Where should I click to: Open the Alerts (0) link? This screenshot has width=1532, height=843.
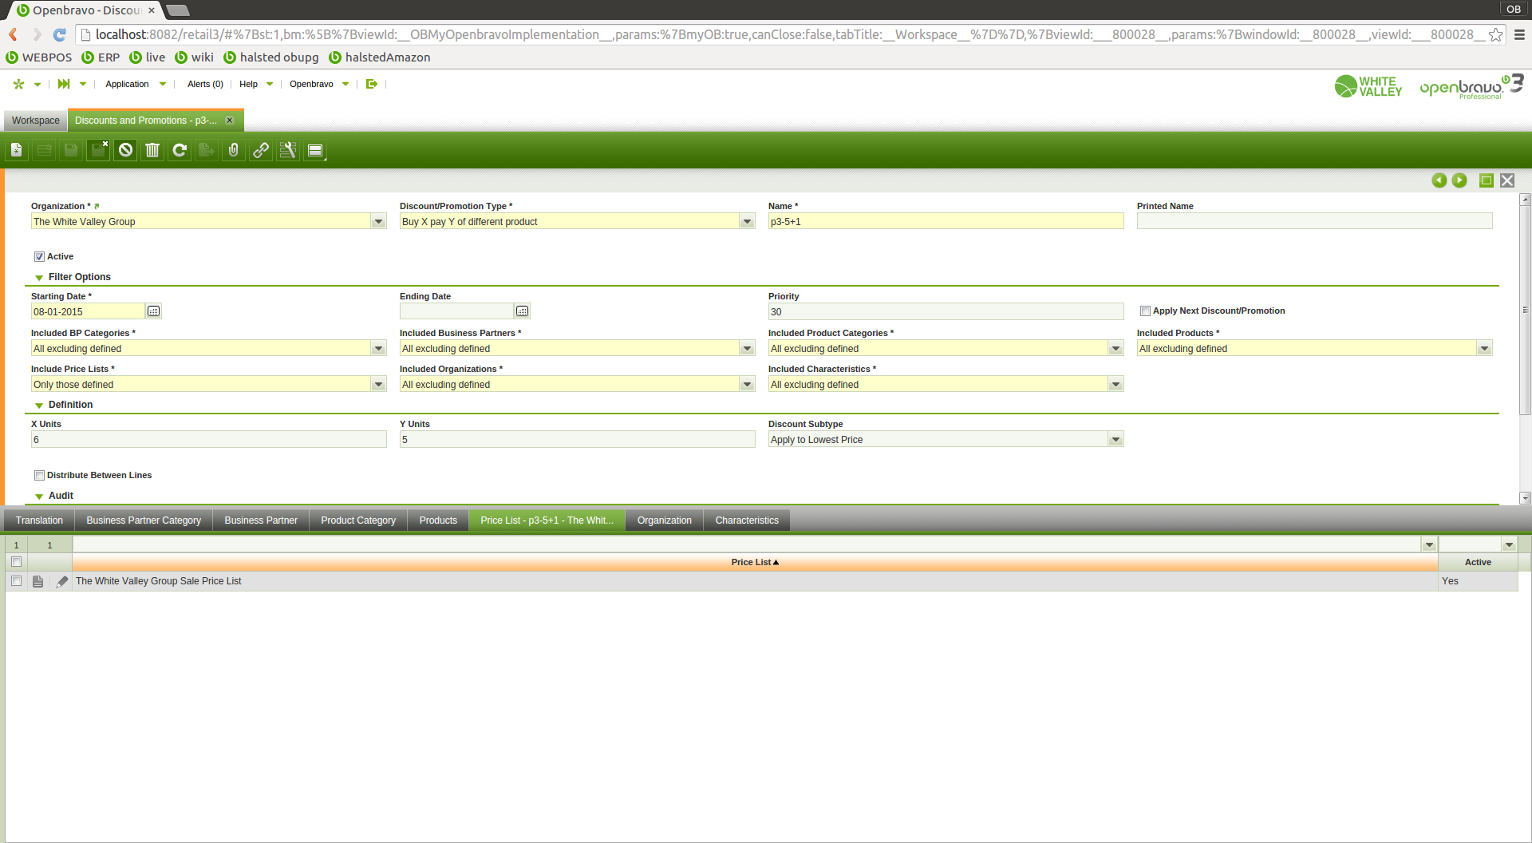tap(205, 85)
